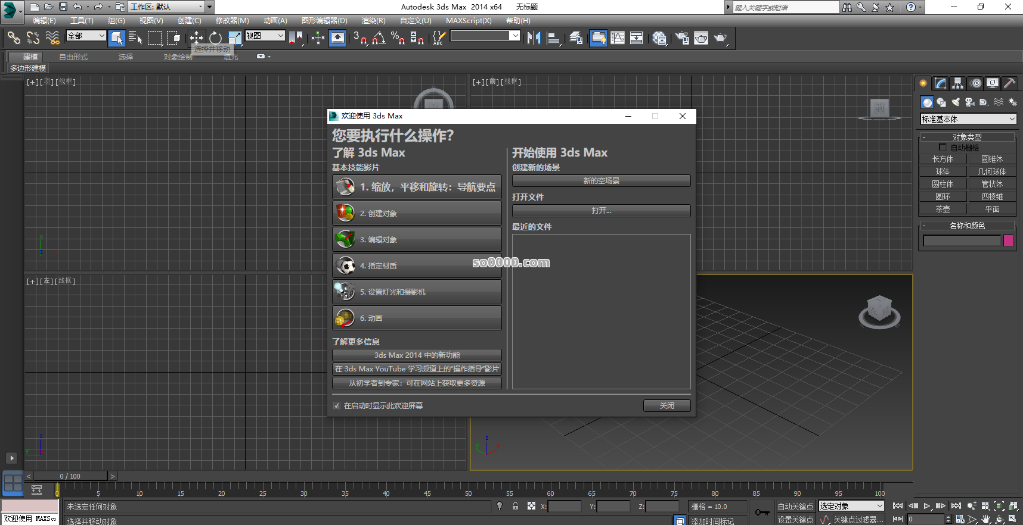Open the 渲染(R) menu

373,21
